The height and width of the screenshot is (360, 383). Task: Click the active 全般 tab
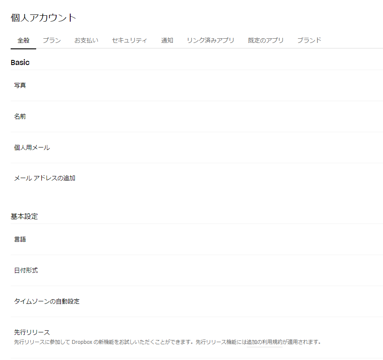coord(23,40)
